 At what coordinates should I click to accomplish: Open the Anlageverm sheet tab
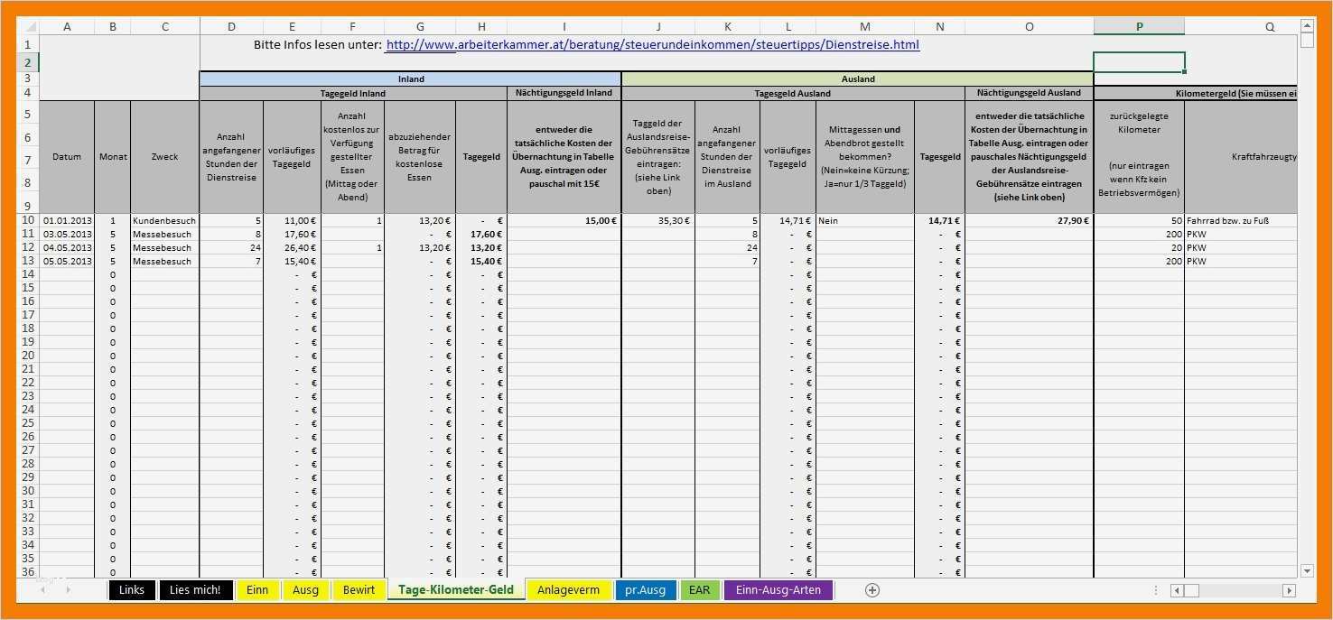click(x=569, y=589)
